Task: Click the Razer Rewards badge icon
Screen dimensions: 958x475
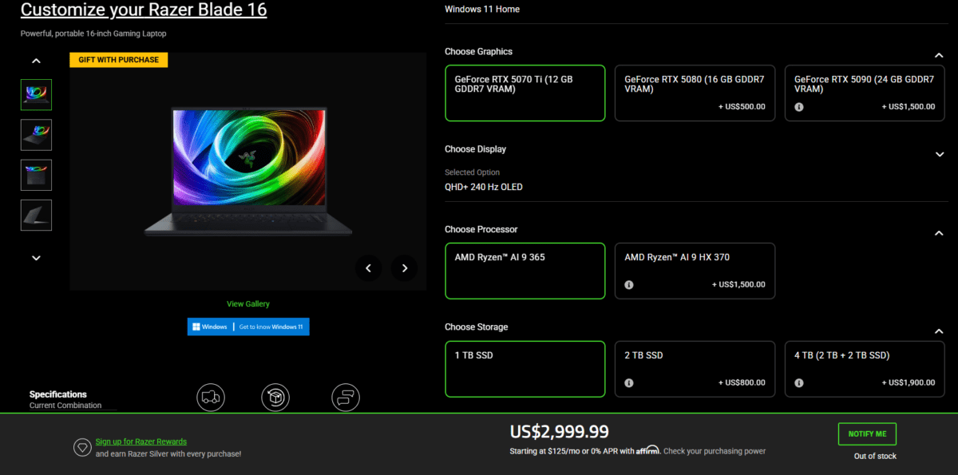Action: (81, 447)
